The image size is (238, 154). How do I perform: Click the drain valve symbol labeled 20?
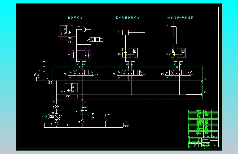point(127,126)
